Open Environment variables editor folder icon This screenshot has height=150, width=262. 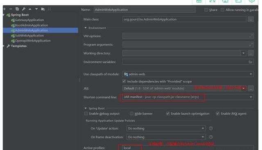click(251, 62)
